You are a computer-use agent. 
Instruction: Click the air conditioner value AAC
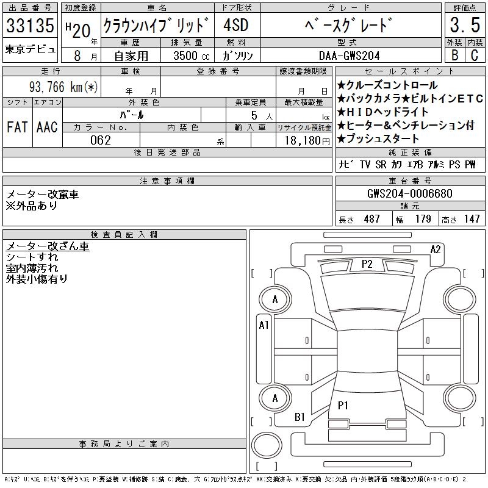[x=47, y=127]
